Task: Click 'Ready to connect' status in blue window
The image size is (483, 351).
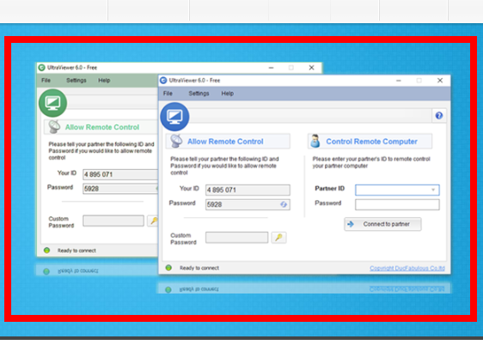Action: click(199, 268)
